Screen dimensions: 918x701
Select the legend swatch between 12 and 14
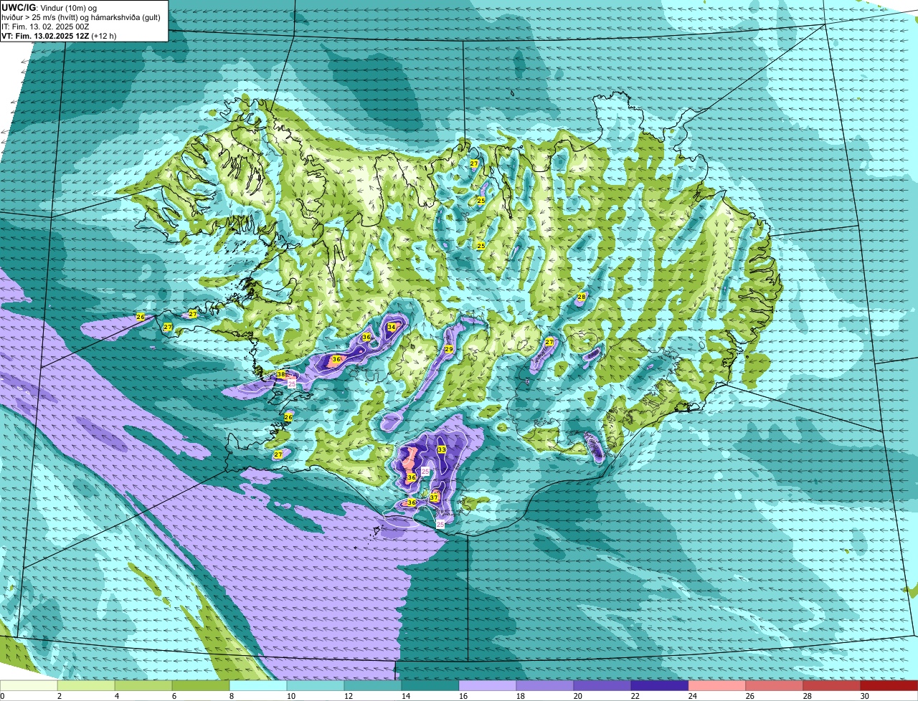[373, 685]
